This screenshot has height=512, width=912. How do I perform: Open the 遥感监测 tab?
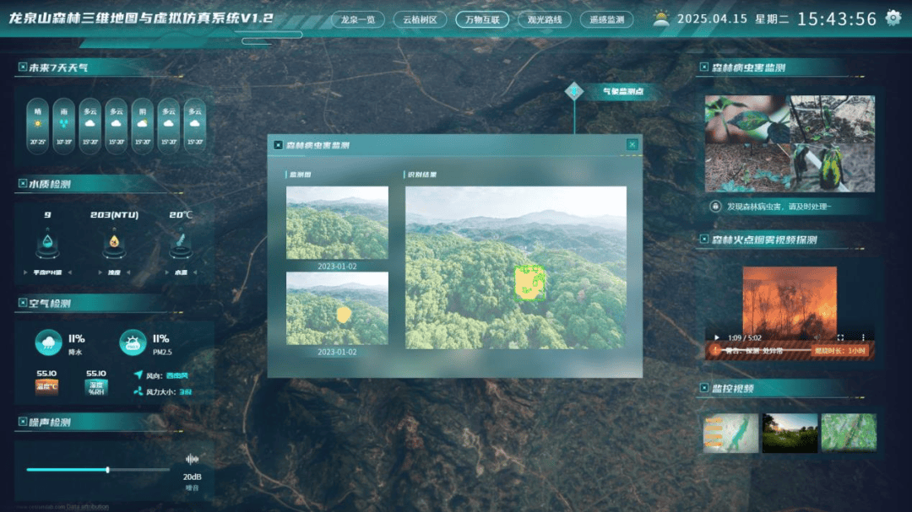pyautogui.click(x=606, y=19)
